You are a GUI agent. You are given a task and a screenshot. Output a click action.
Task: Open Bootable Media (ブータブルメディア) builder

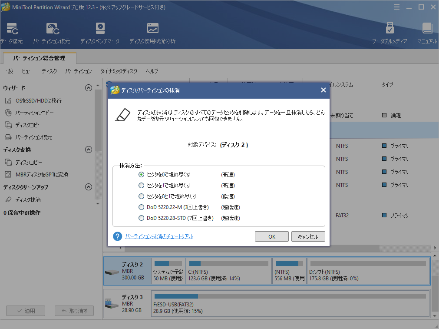(389, 33)
